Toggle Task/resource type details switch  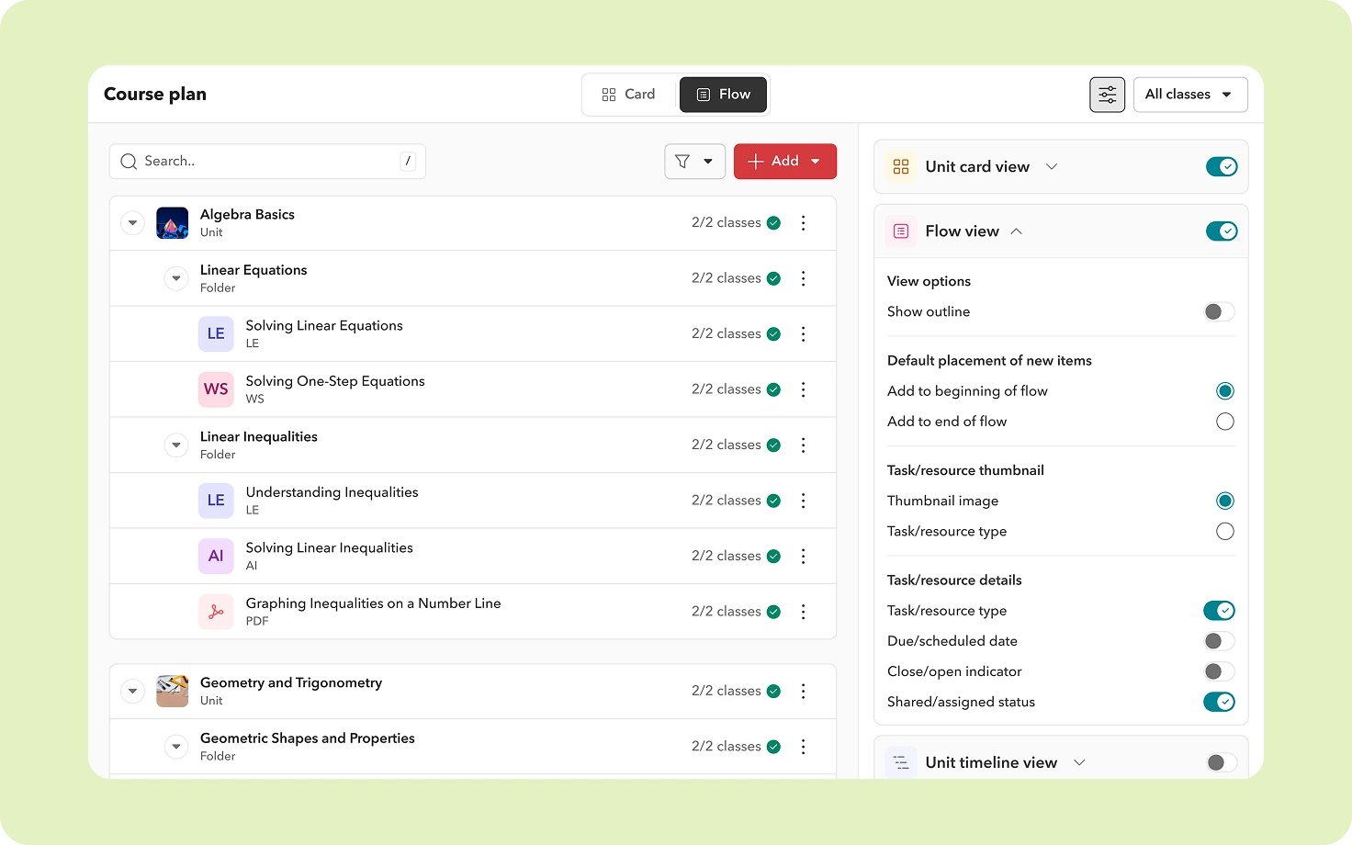tap(1220, 611)
